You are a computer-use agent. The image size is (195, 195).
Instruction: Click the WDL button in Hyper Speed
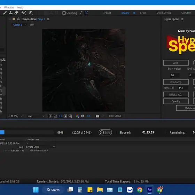176,63
